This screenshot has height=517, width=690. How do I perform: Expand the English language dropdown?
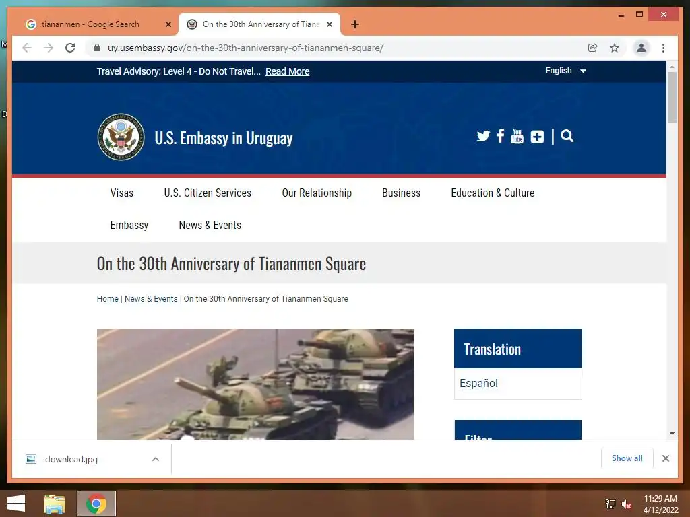pos(565,71)
